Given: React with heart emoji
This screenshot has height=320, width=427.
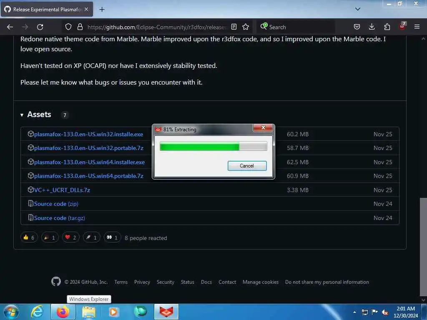Looking at the screenshot, I should (70, 237).
